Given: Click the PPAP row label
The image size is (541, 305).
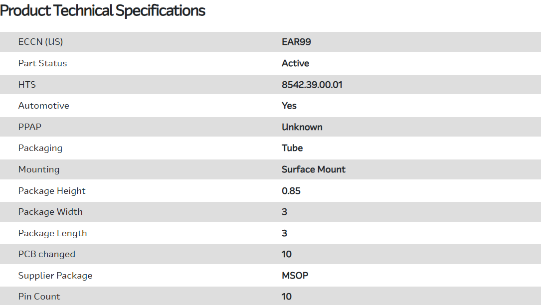Looking at the screenshot, I should [29, 127].
